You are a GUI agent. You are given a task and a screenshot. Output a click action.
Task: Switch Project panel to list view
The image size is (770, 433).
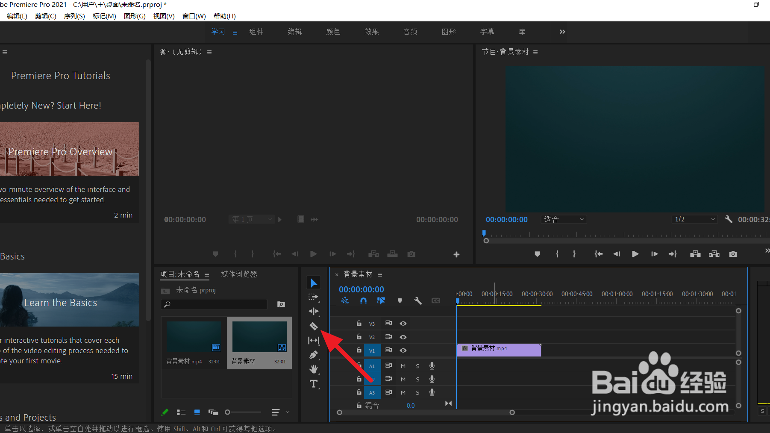coord(181,412)
